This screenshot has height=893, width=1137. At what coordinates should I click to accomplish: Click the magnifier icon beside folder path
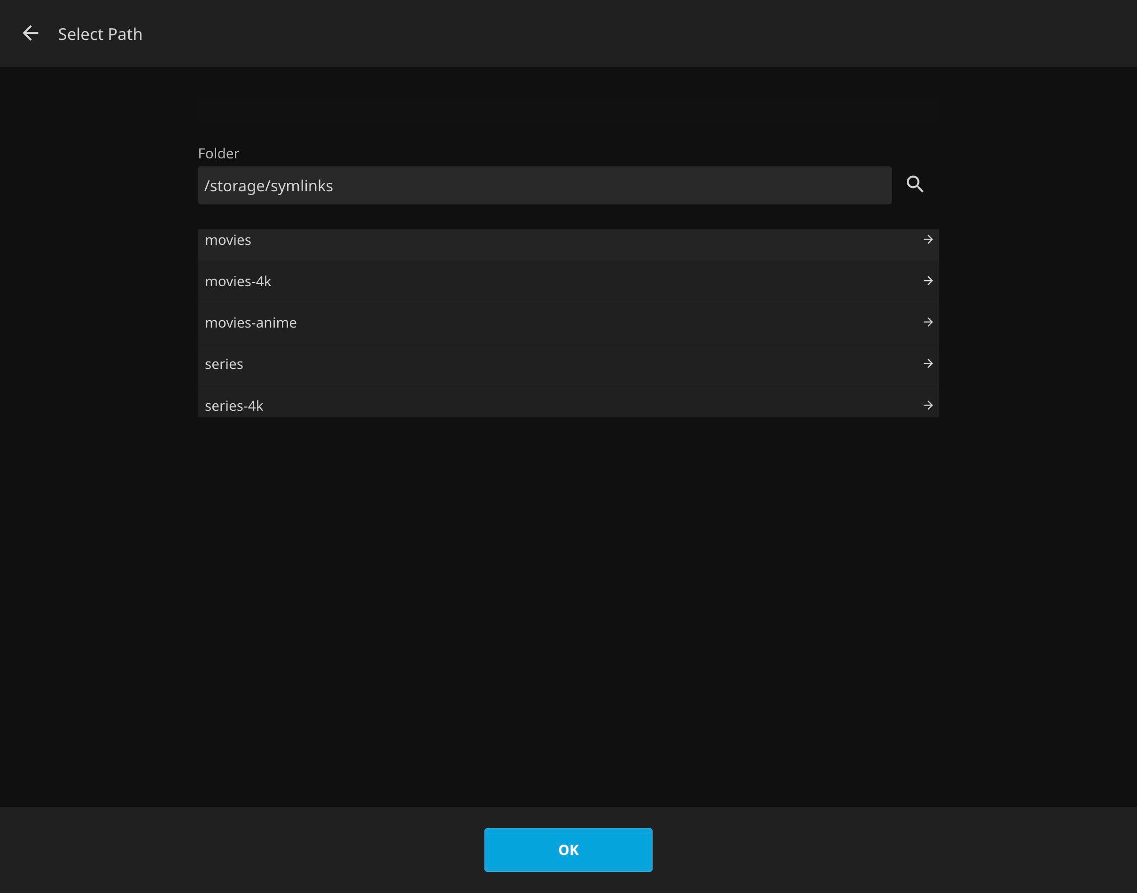pyautogui.click(x=914, y=184)
